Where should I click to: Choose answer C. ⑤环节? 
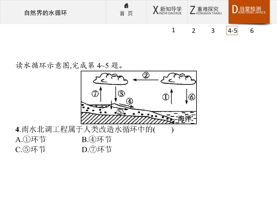[x=31, y=149]
